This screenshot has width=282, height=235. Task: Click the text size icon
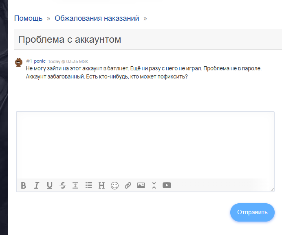[75, 185]
